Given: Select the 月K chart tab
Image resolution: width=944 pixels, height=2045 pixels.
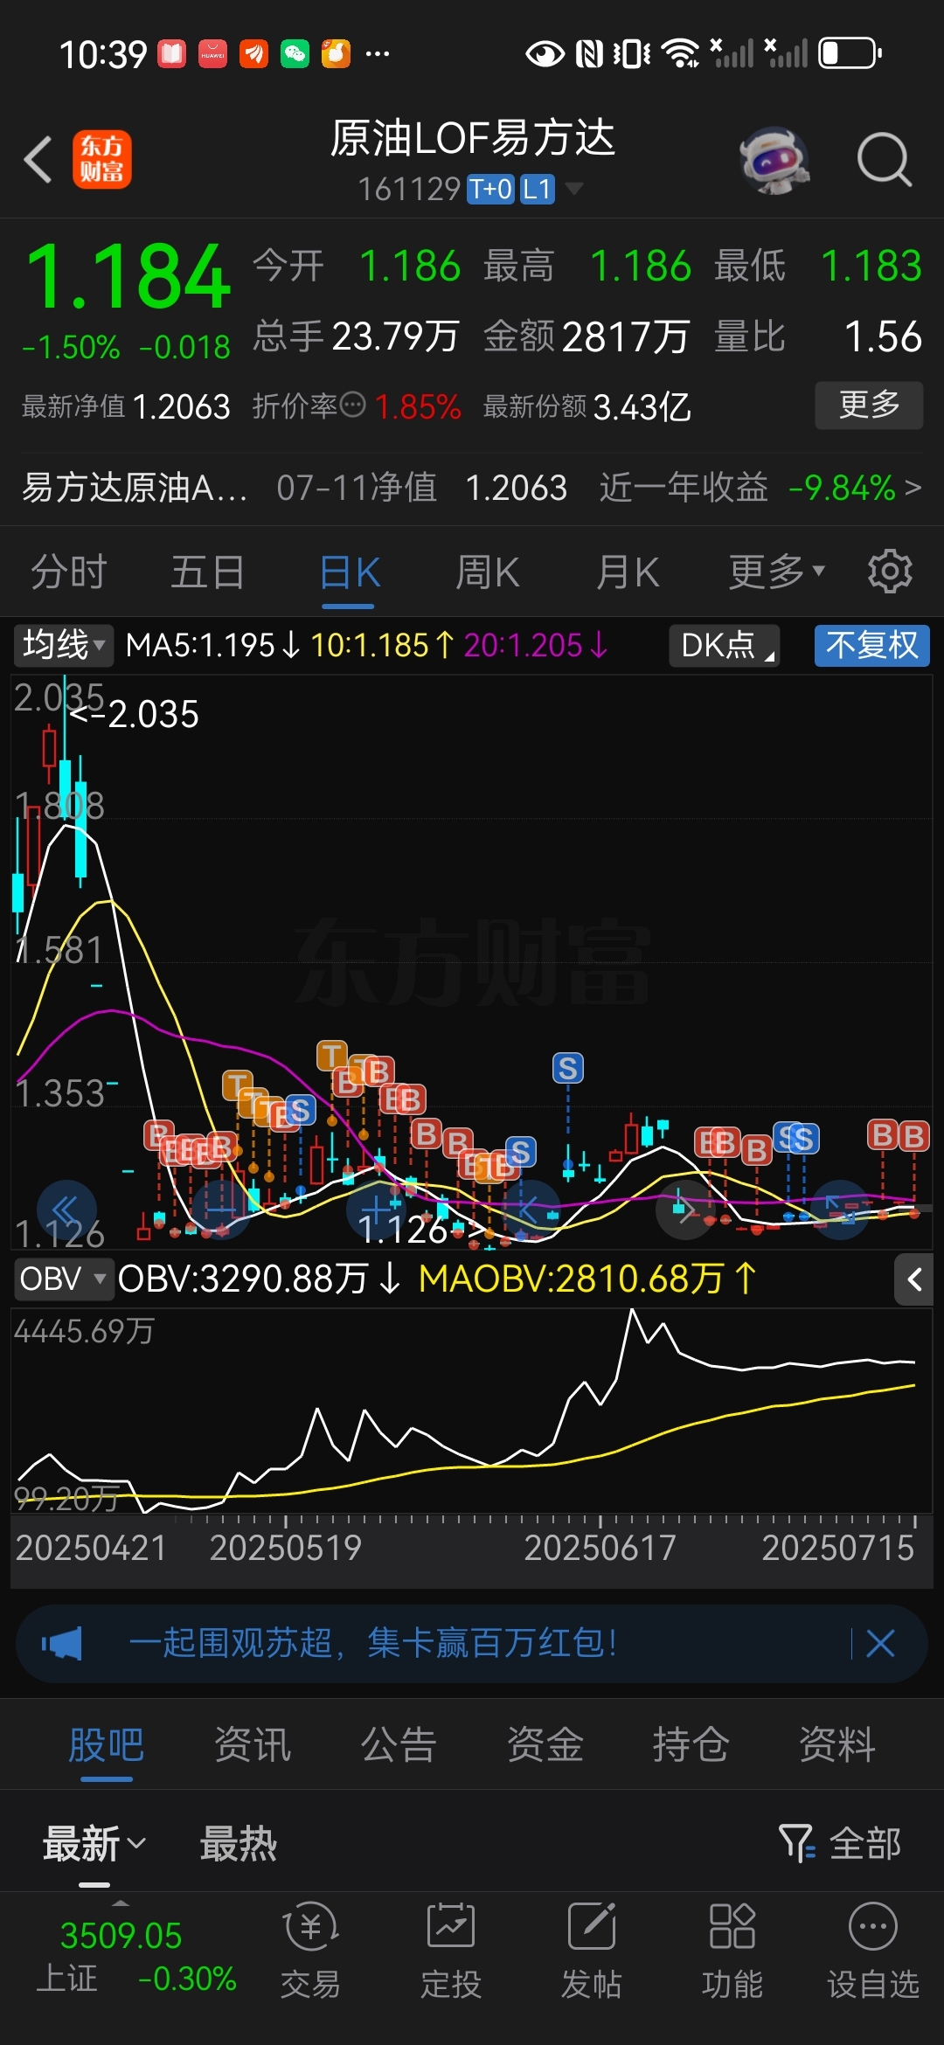Looking at the screenshot, I should tap(628, 572).
